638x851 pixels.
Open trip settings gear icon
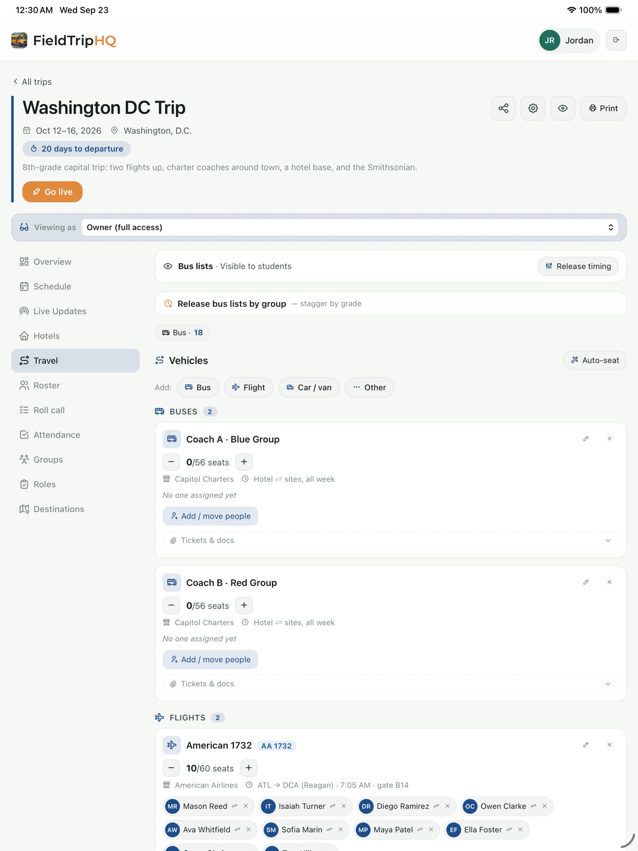coord(533,108)
